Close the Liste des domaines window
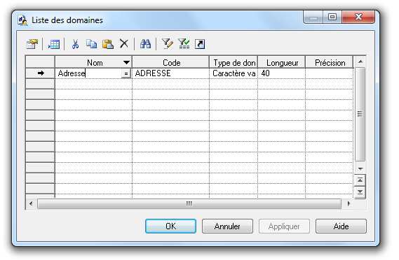399x260 pixels. point(358,17)
